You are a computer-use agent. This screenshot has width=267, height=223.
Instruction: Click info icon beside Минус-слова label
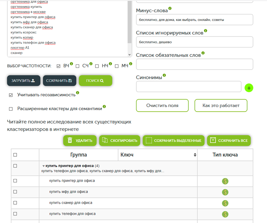[170, 8]
